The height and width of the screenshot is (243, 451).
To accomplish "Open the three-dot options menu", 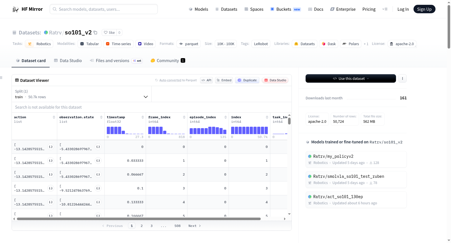I will click(403, 78).
